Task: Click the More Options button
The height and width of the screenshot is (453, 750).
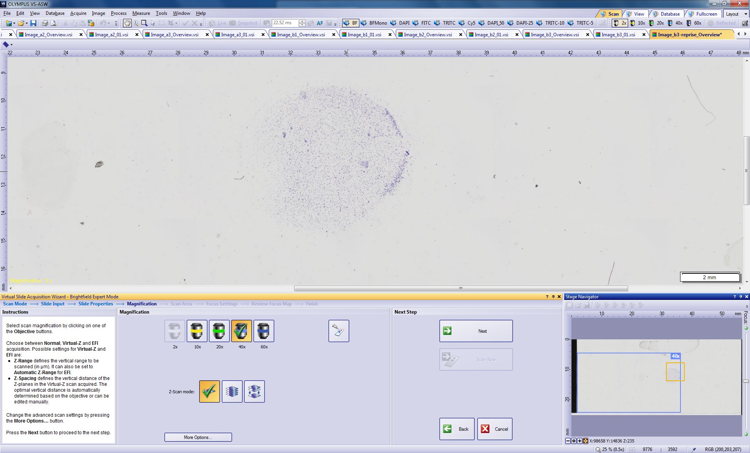Action: [x=198, y=437]
